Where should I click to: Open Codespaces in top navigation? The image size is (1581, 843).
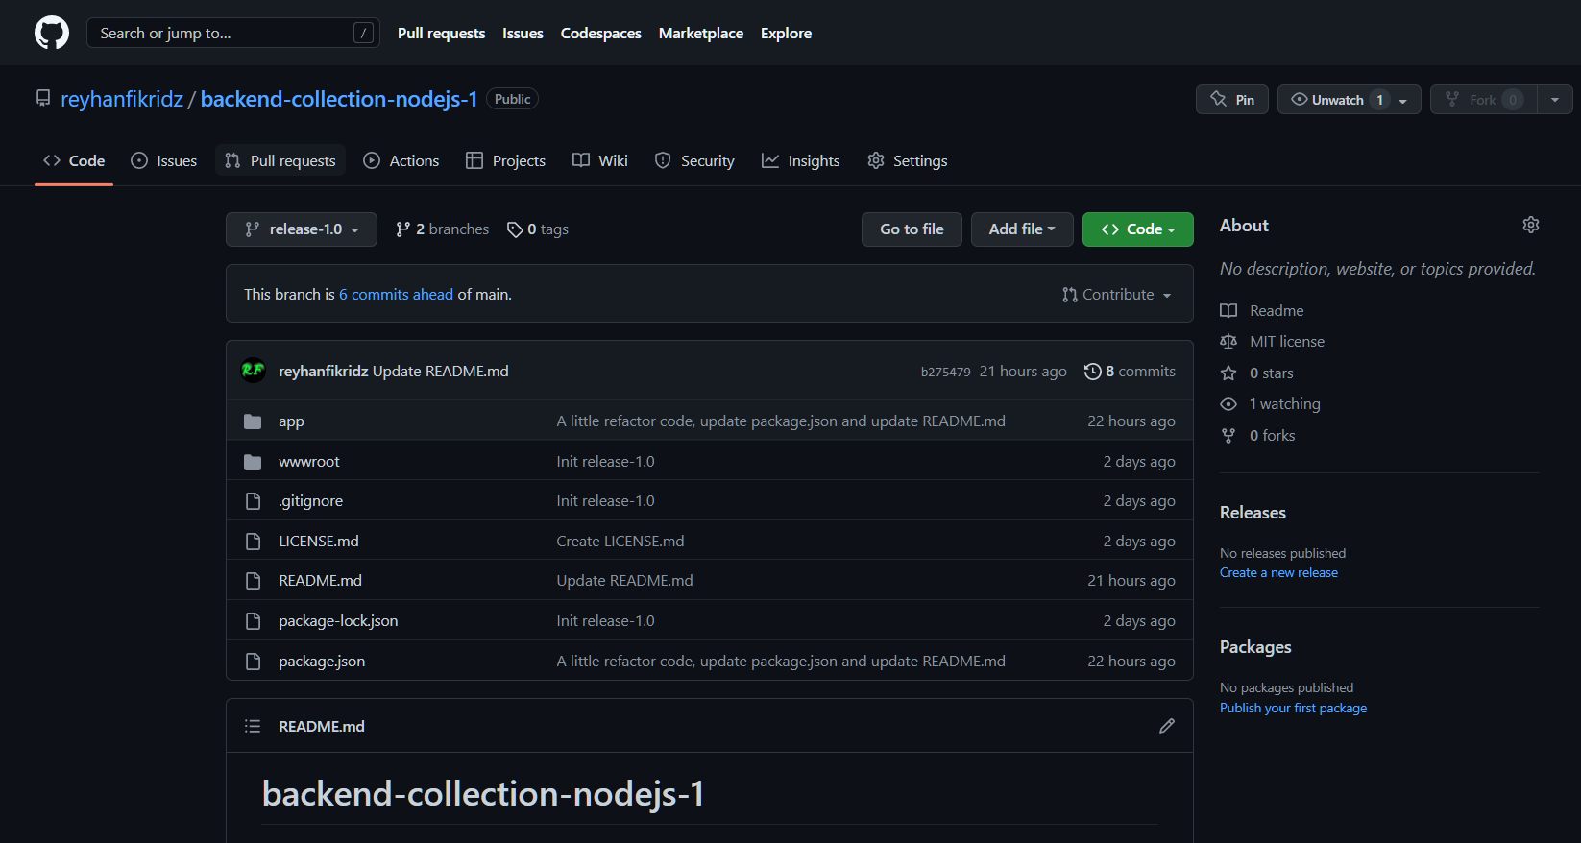tap(601, 33)
